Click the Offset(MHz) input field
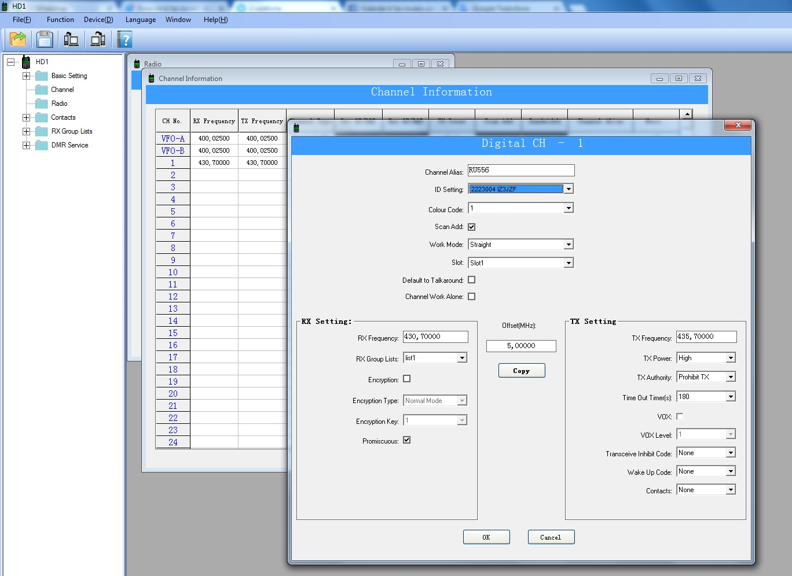 coord(521,346)
